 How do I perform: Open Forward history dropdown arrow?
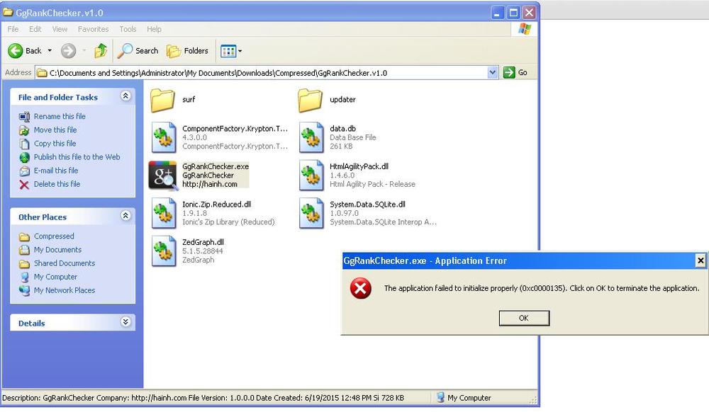84,50
